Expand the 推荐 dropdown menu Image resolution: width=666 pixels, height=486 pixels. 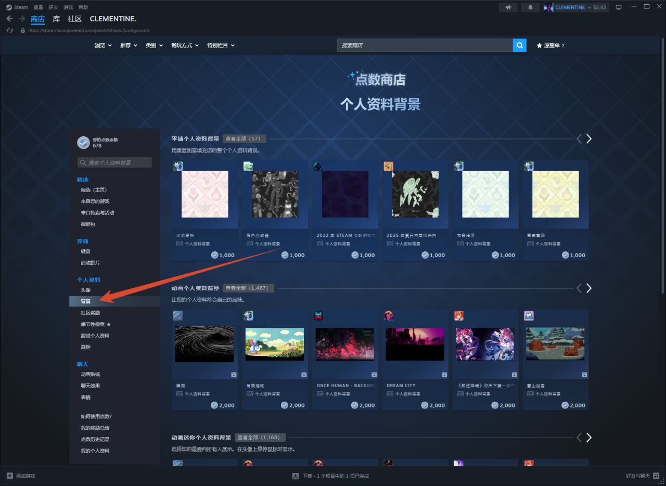(x=129, y=45)
